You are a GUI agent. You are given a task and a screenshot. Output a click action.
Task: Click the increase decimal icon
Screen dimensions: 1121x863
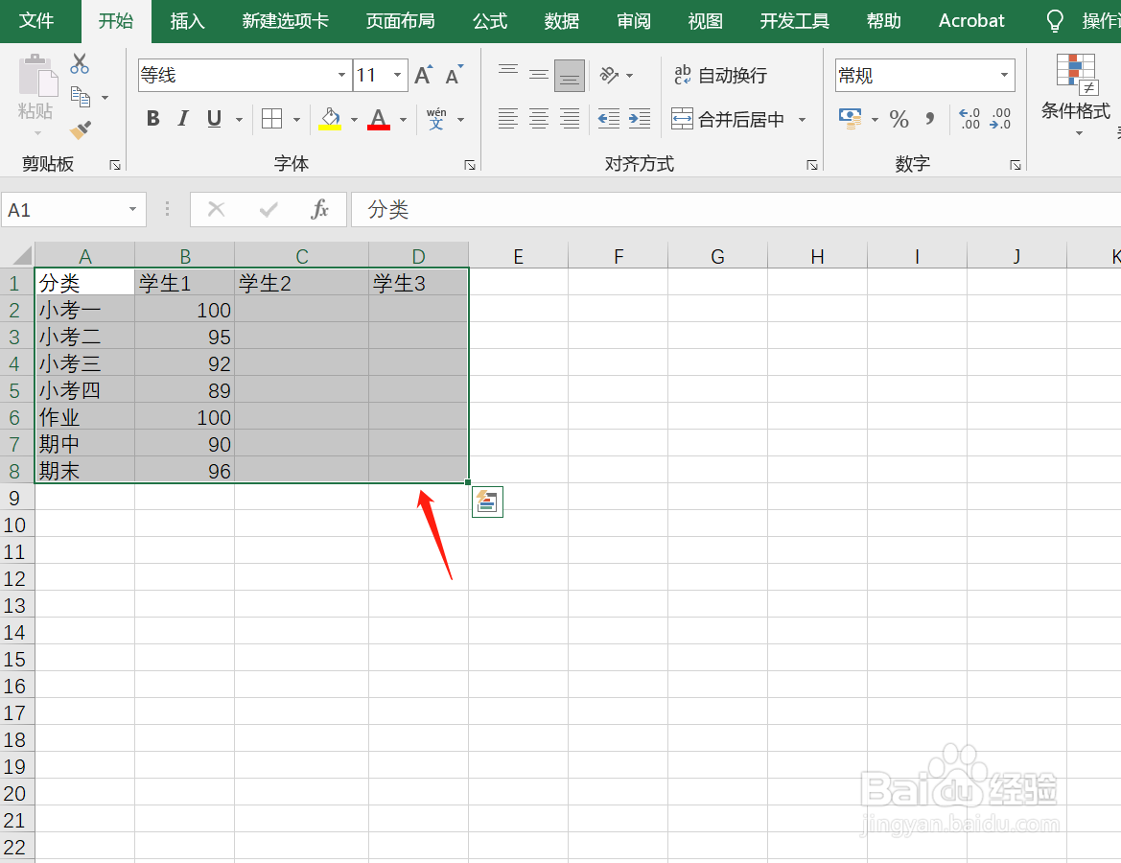(969, 119)
